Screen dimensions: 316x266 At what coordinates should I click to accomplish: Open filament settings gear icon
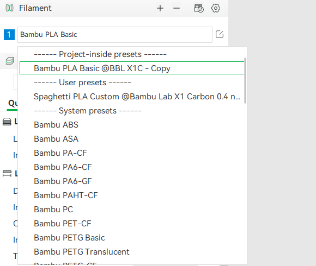tap(216, 8)
